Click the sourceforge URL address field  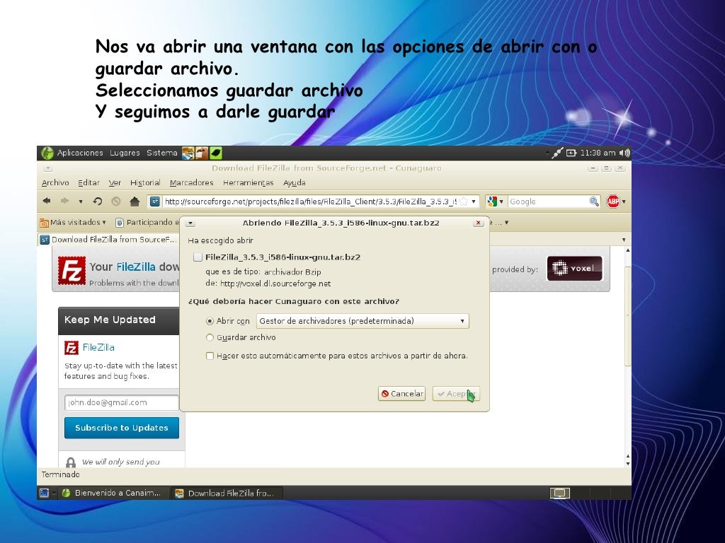pyautogui.click(x=310, y=202)
